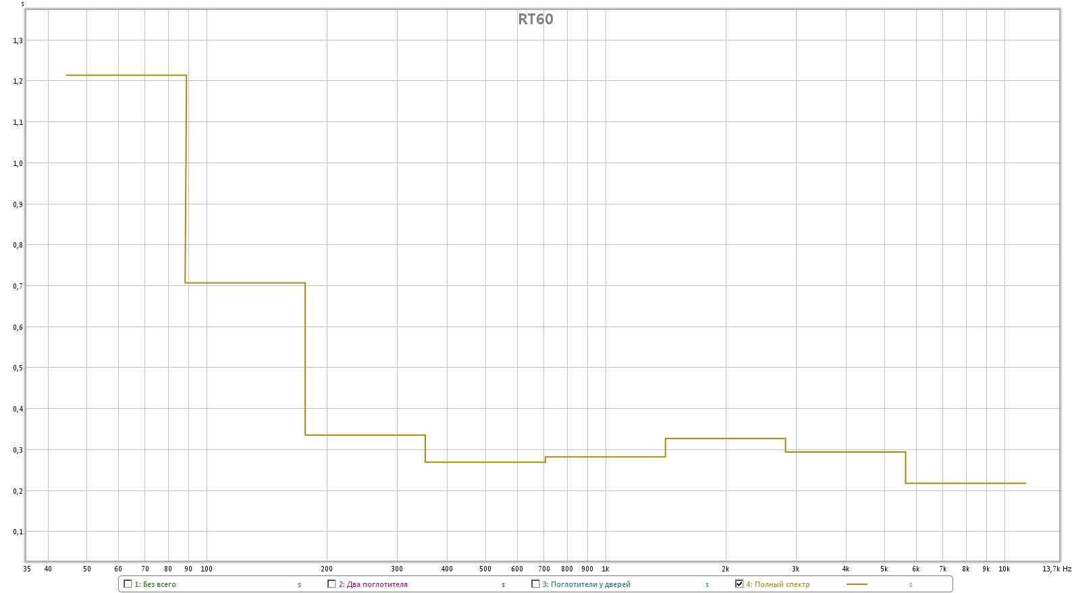The image size is (1072, 593).
Task: Click the olive line sample for Полный спектр
Action: (x=856, y=584)
